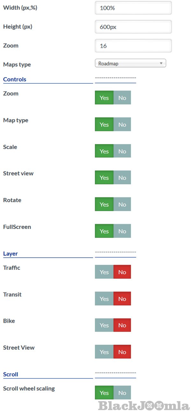Click the Width (px,%) input field
The image size is (191, 412).
pos(133,8)
